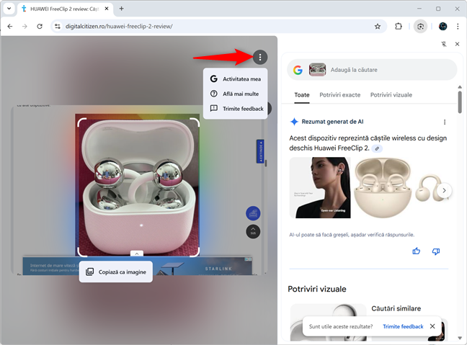
Task: Switch to Potriviri vizuale tab
Action: [391, 95]
